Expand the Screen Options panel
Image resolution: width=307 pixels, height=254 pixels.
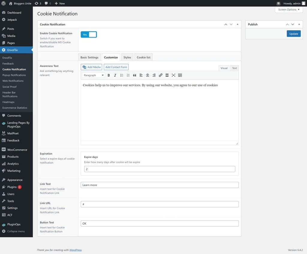[288, 10]
